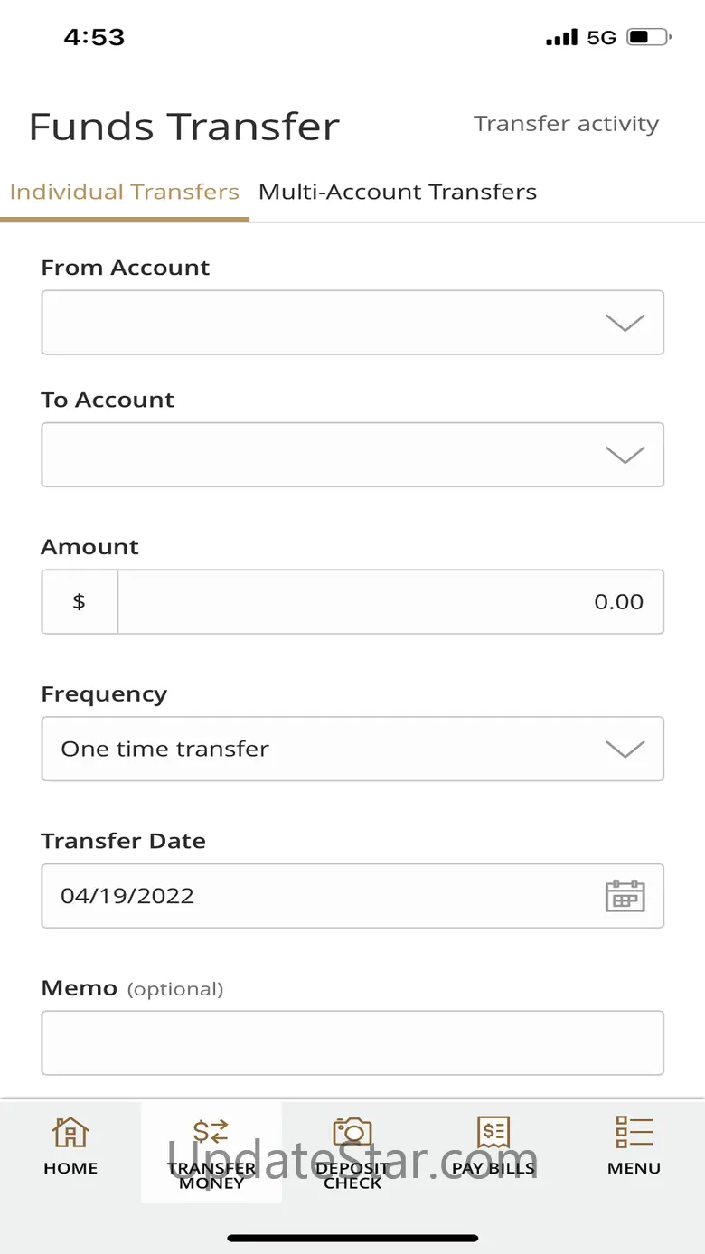
Task: Expand the From Account dropdown
Action: [352, 323]
